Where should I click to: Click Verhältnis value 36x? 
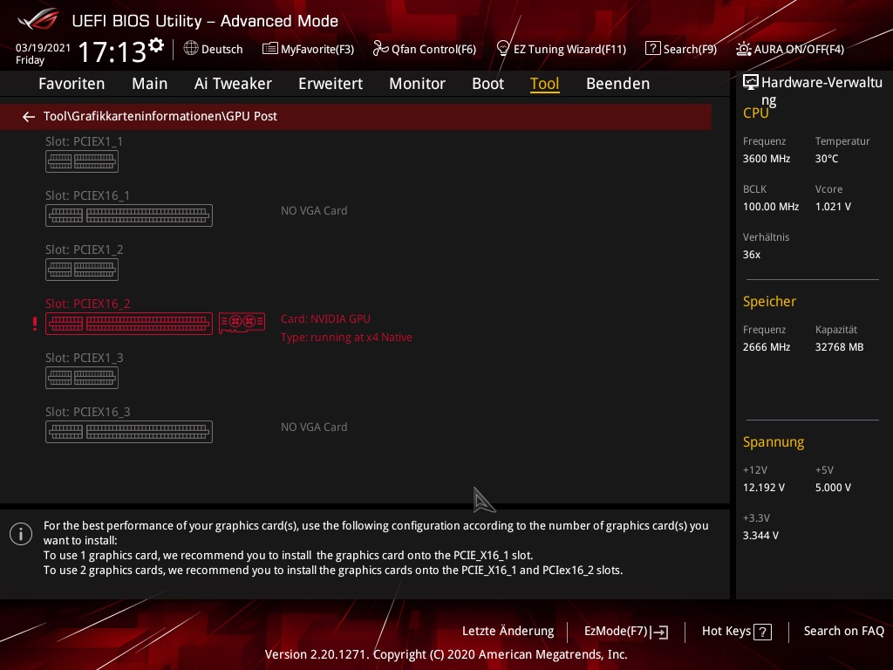click(751, 255)
